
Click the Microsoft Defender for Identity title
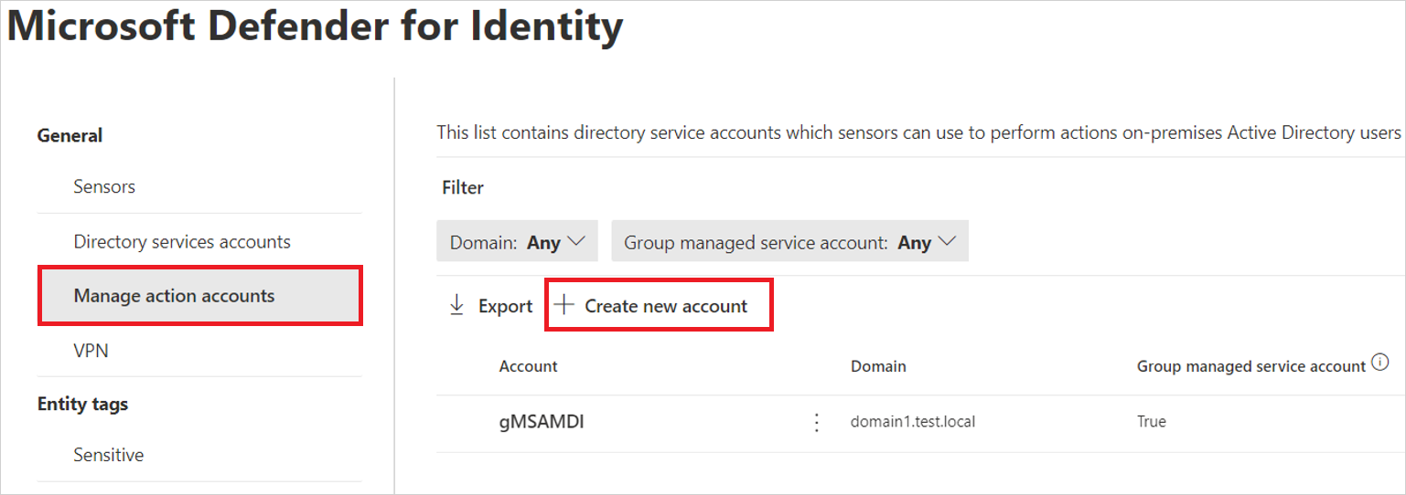point(316,27)
